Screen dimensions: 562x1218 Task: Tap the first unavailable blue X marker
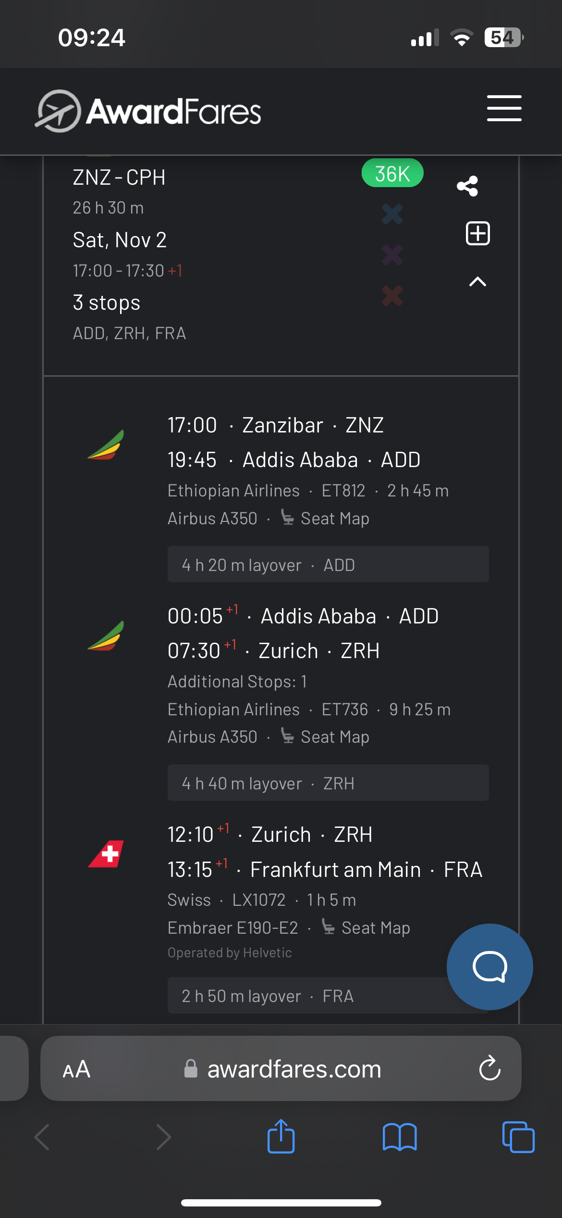(392, 214)
